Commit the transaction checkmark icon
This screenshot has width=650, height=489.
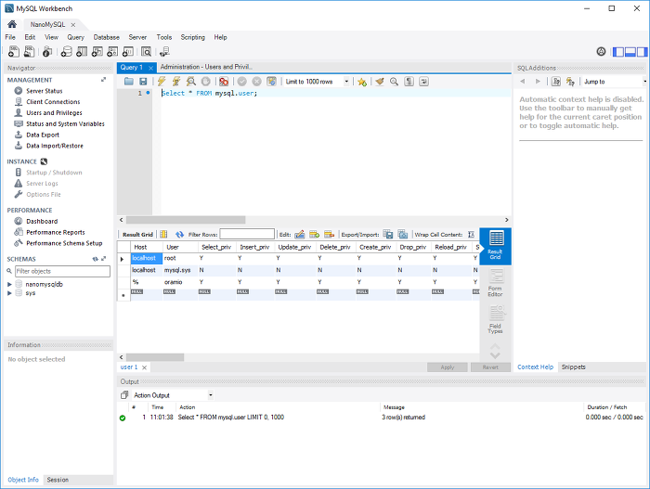pos(242,82)
